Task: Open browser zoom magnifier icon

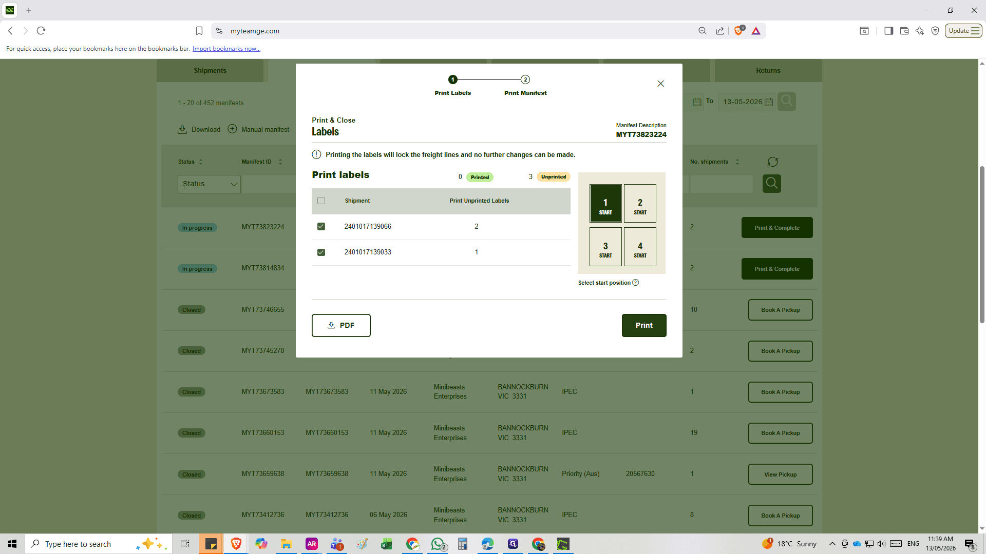Action: [702, 31]
